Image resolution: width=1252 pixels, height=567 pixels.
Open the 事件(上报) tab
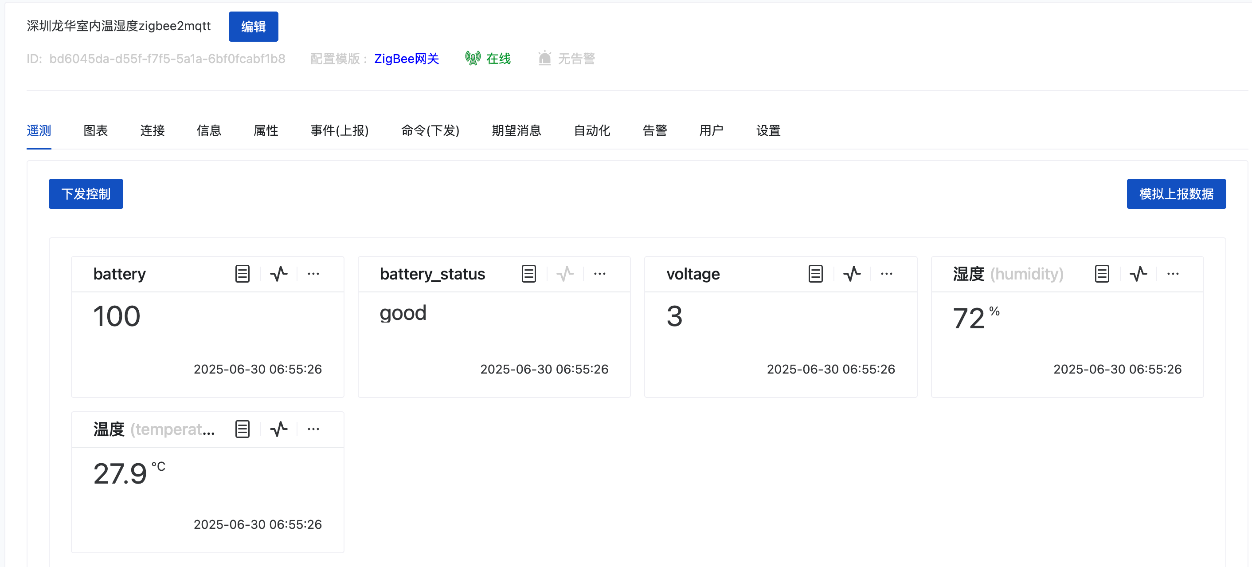(x=340, y=130)
